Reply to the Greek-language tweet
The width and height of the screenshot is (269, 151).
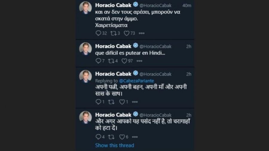point(98,33)
